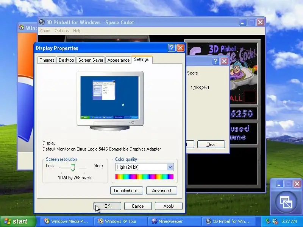Click the color quality spectrum bar

[x=144, y=177]
